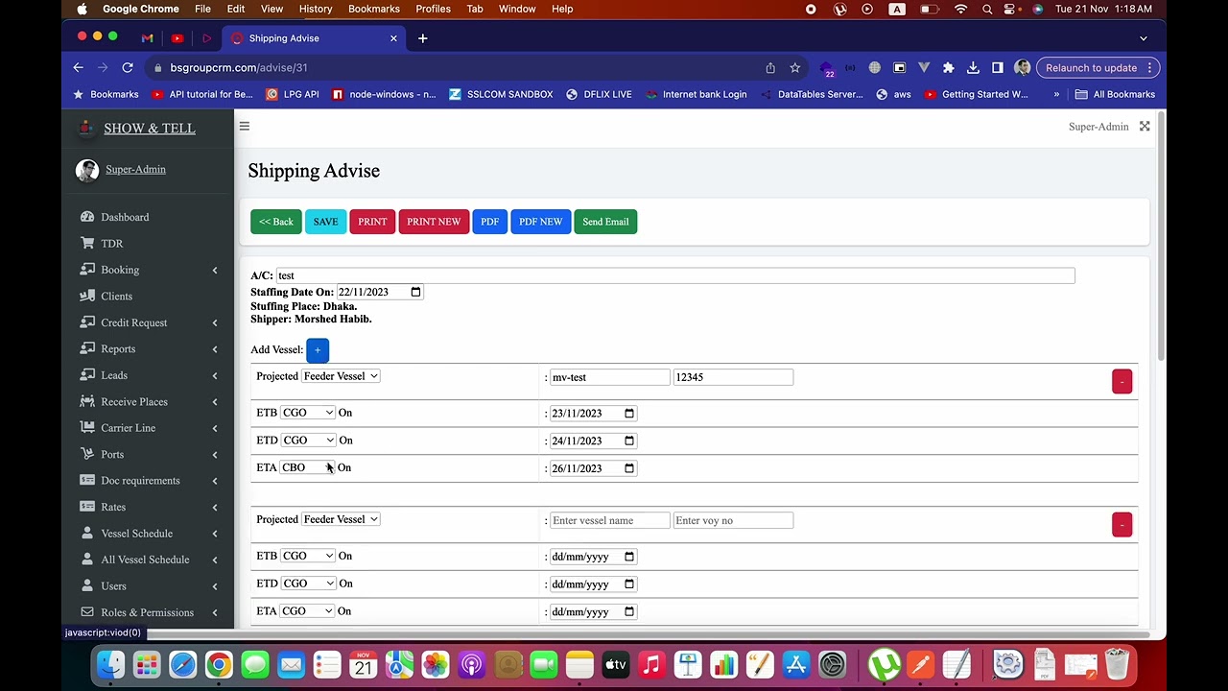Open the ETD CGO port dropdown for mv-test
The width and height of the screenshot is (1228, 691).
click(x=308, y=441)
